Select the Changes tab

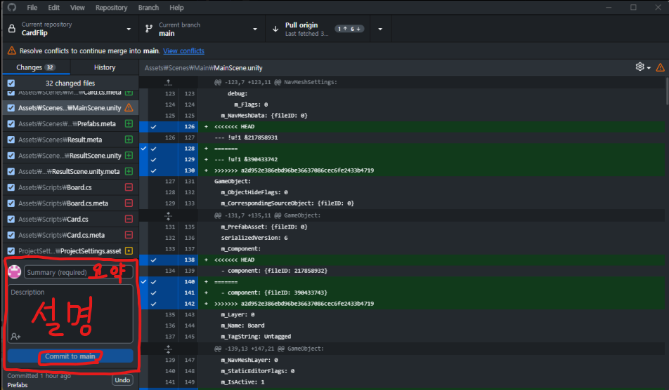point(37,67)
